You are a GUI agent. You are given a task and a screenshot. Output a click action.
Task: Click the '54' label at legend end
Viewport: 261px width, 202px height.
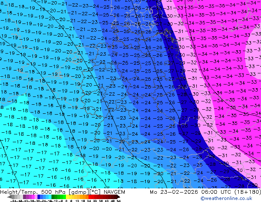tap(119, 201)
